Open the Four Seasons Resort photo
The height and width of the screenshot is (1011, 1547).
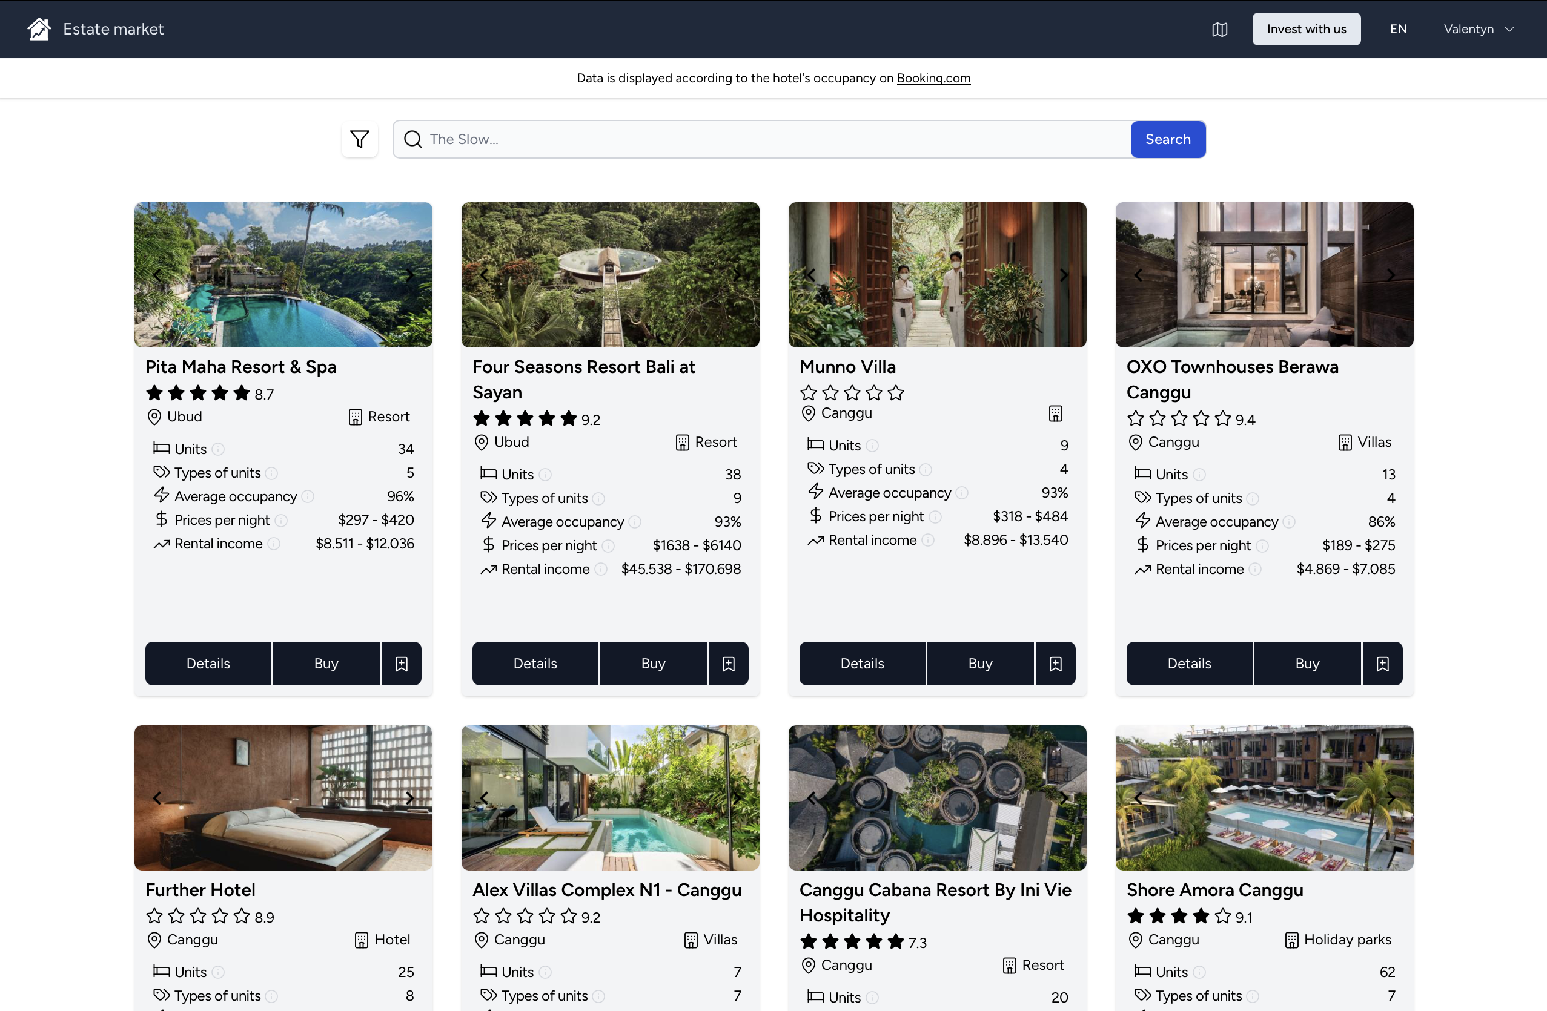pos(611,275)
